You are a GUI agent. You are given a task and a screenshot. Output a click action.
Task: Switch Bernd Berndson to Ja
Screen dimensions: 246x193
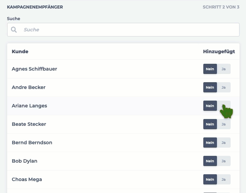click(224, 143)
